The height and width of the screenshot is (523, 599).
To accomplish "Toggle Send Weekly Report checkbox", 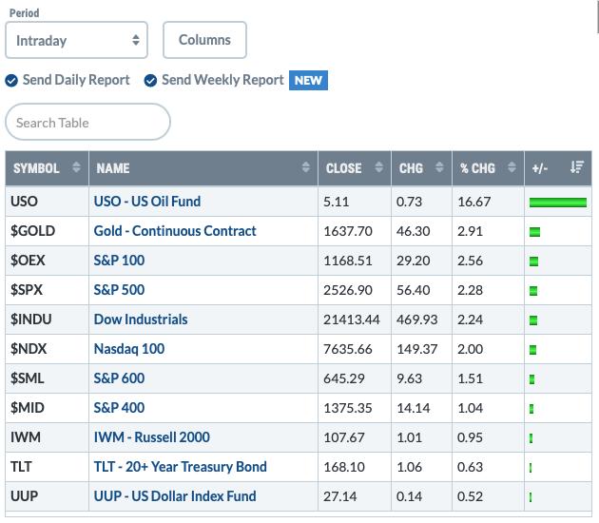I will coord(150,81).
